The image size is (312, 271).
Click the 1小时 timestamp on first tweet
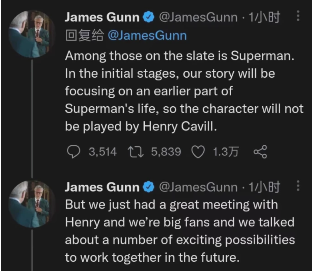pos(264,18)
